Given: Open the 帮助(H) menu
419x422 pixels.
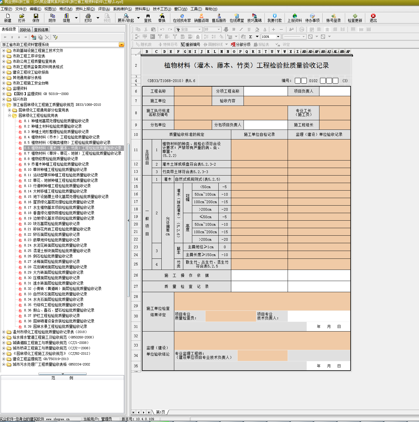Looking at the screenshot, I should click(211, 9).
